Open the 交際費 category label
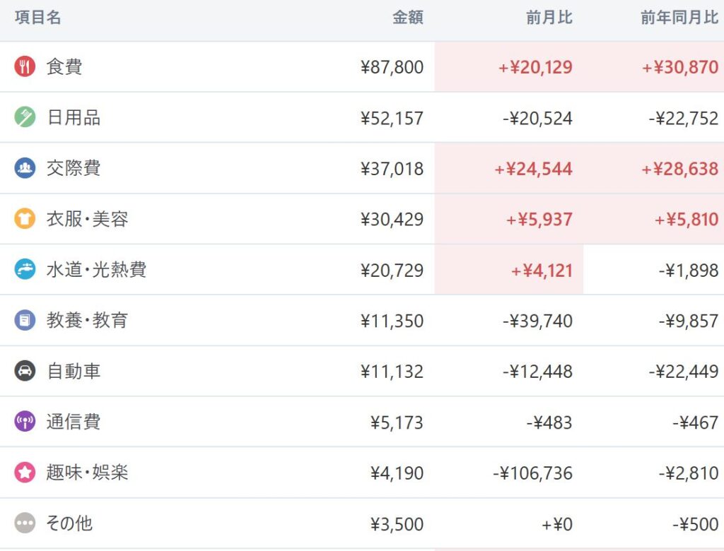 [74, 168]
